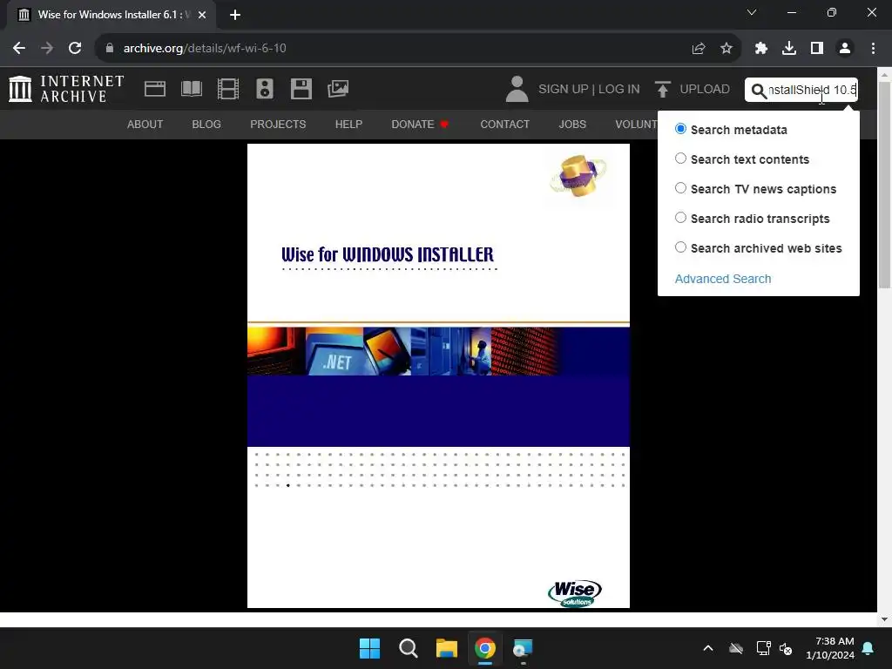Viewport: 892px width, 669px height.
Task: Open the Audio speaker icon
Action: tap(265, 89)
